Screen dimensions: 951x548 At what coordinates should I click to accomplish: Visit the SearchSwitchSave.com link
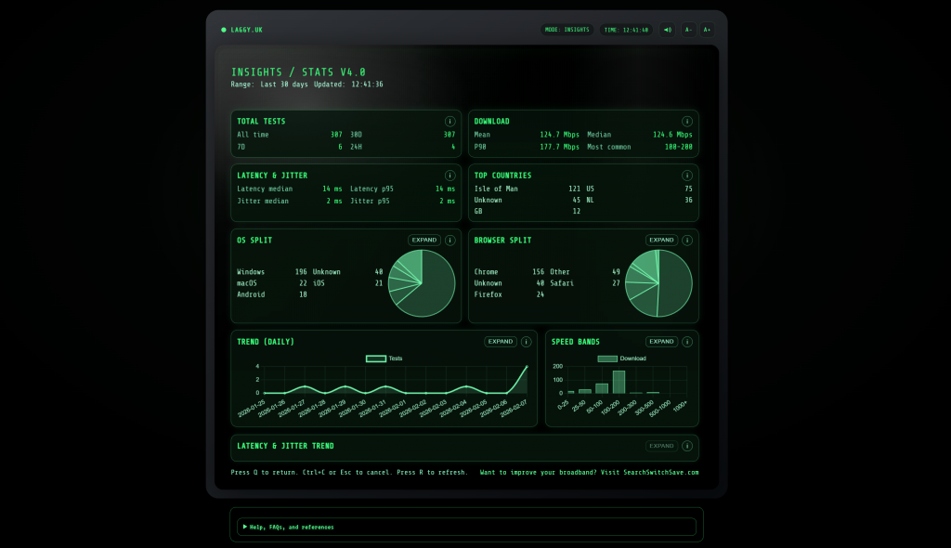click(x=660, y=473)
